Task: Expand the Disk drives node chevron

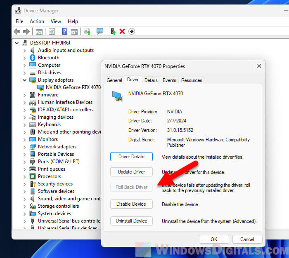Action: (x=24, y=73)
